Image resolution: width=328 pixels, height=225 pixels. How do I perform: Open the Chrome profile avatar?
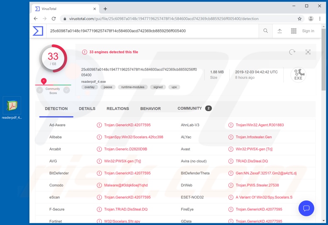tap(311, 19)
